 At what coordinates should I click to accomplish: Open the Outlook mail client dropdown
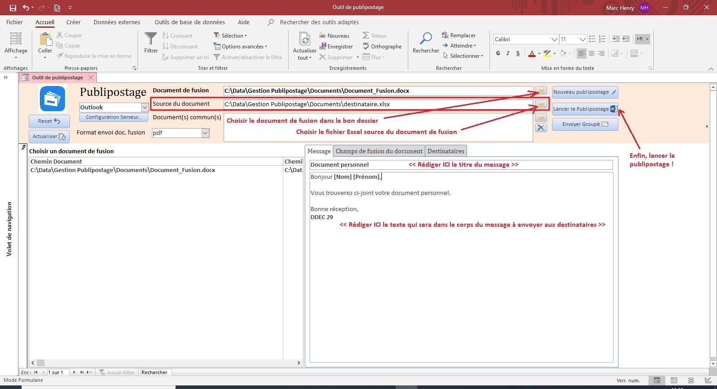[x=144, y=108]
